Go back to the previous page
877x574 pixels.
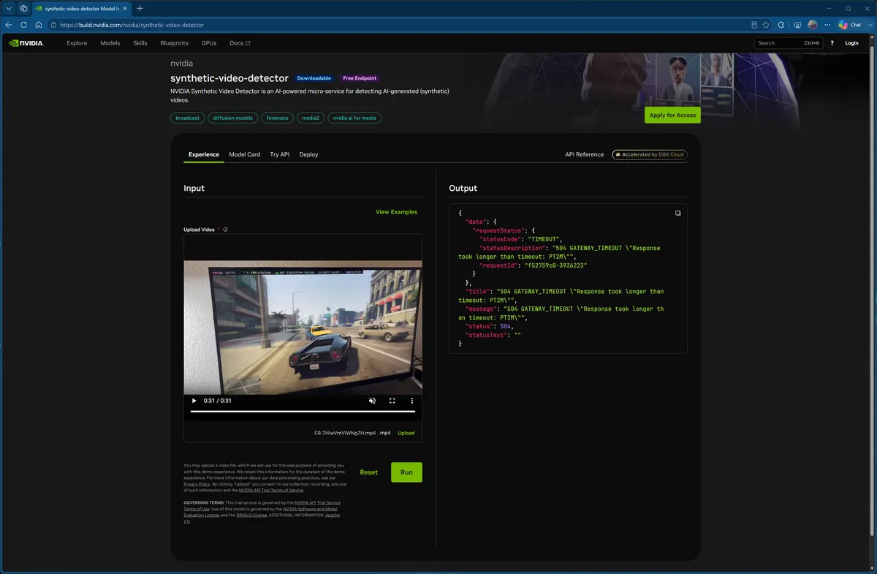(9, 24)
